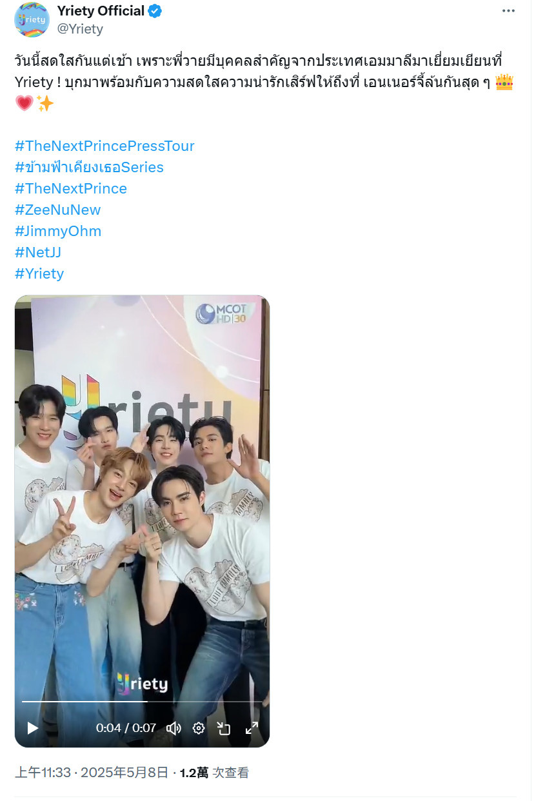
Task: Seek using the video progress bar
Action: point(142,701)
